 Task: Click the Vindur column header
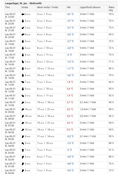click(25, 7)
